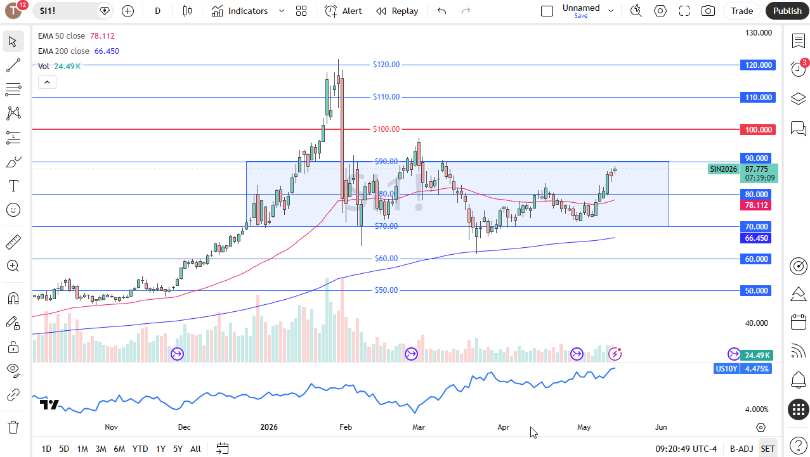Hide all drawings with eye icon

[x=13, y=371]
